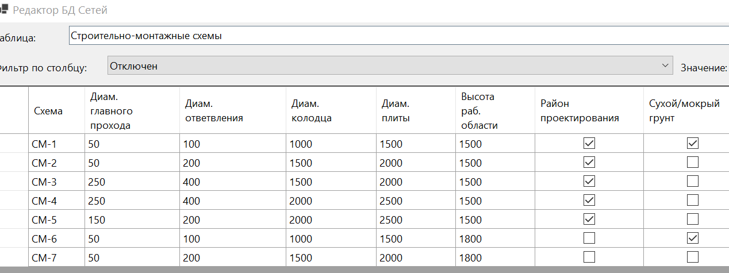729x273 pixels.
Task: Click Диам. плиты cell of СМ-1
Action: click(415, 144)
